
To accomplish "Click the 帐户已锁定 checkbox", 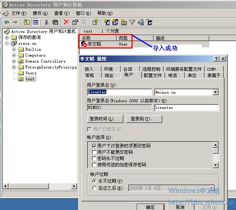I will click(x=89, y=129).
